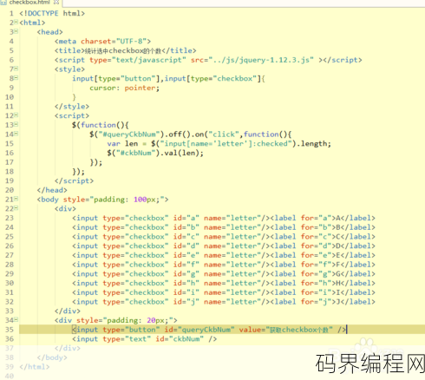
Task: Place cursor in the title tag line
Action: 126,50
